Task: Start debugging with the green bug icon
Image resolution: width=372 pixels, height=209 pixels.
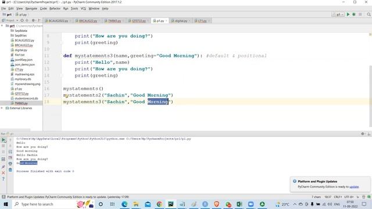Action: point(354,15)
